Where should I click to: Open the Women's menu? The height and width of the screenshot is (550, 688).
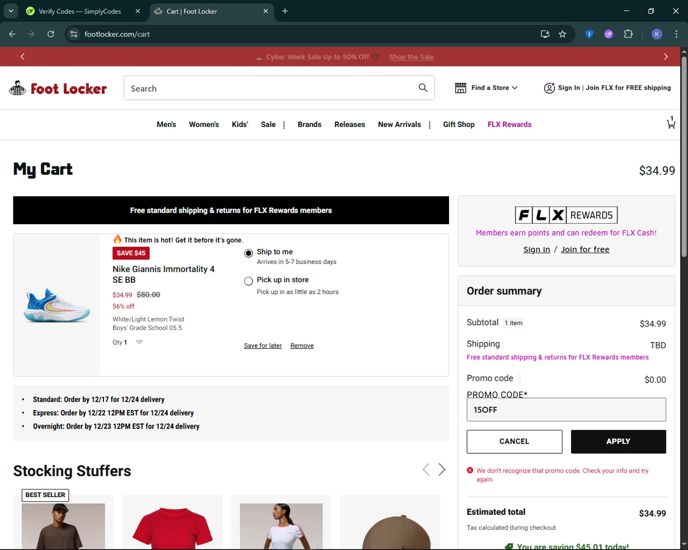pyautogui.click(x=204, y=125)
